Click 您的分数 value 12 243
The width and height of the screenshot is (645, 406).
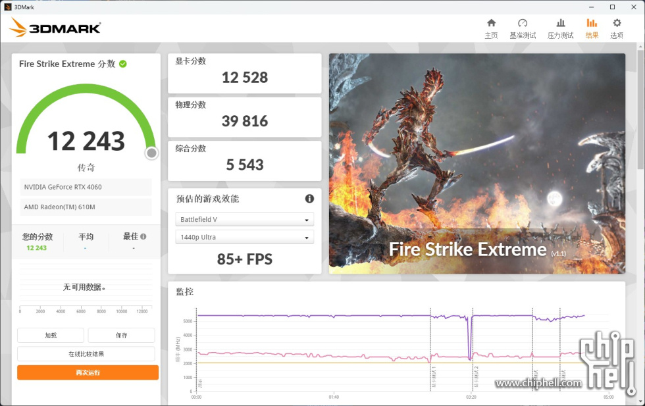coord(37,248)
